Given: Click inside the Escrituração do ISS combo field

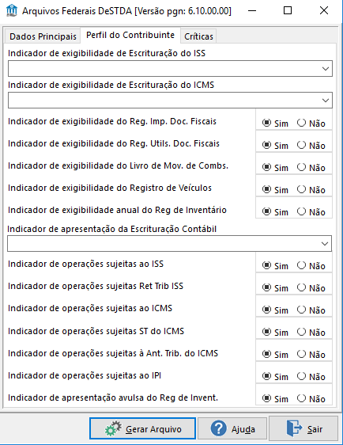Looking at the screenshot, I should [170, 68].
